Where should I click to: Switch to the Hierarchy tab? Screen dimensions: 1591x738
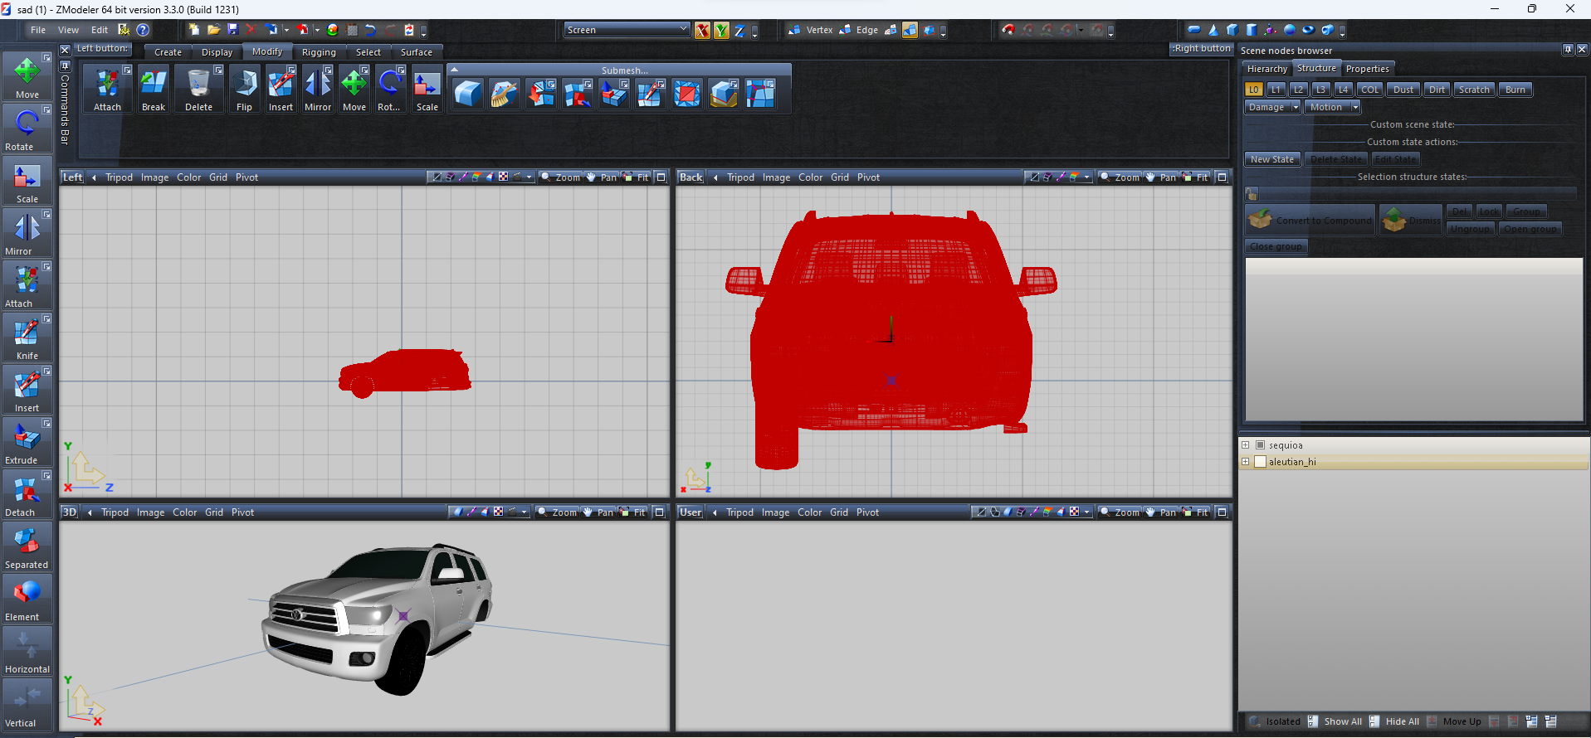tap(1266, 69)
